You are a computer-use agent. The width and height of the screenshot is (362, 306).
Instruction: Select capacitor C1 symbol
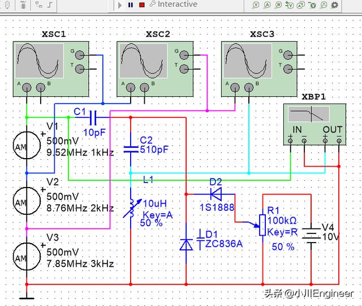[x=93, y=118]
